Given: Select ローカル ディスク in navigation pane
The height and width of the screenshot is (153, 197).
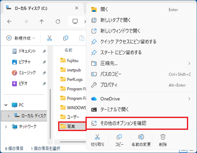Looking at the screenshot, I should (24, 116).
